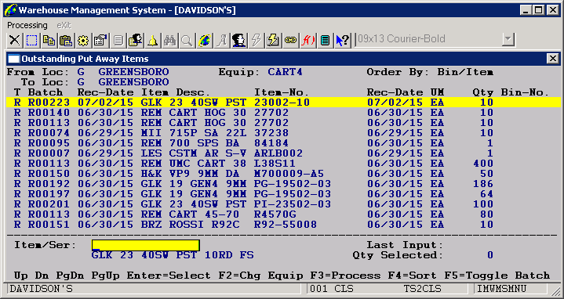Click the Outstanding Put Away Items window icon
The image size is (564, 299).
pyautogui.click(x=13, y=59)
